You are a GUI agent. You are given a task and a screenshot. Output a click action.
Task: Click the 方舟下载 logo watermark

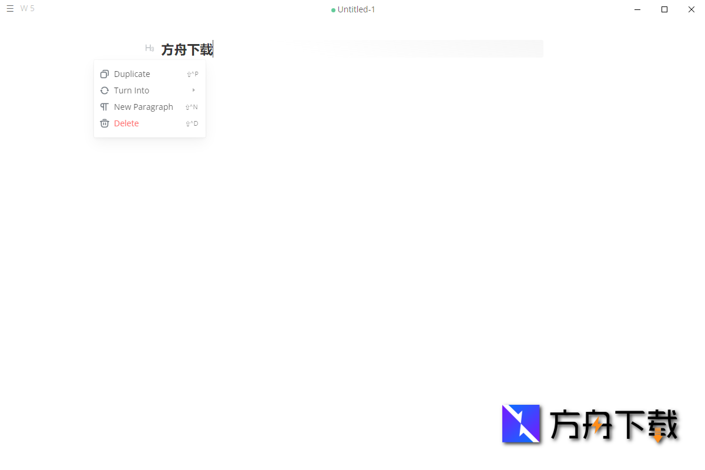(590, 424)
